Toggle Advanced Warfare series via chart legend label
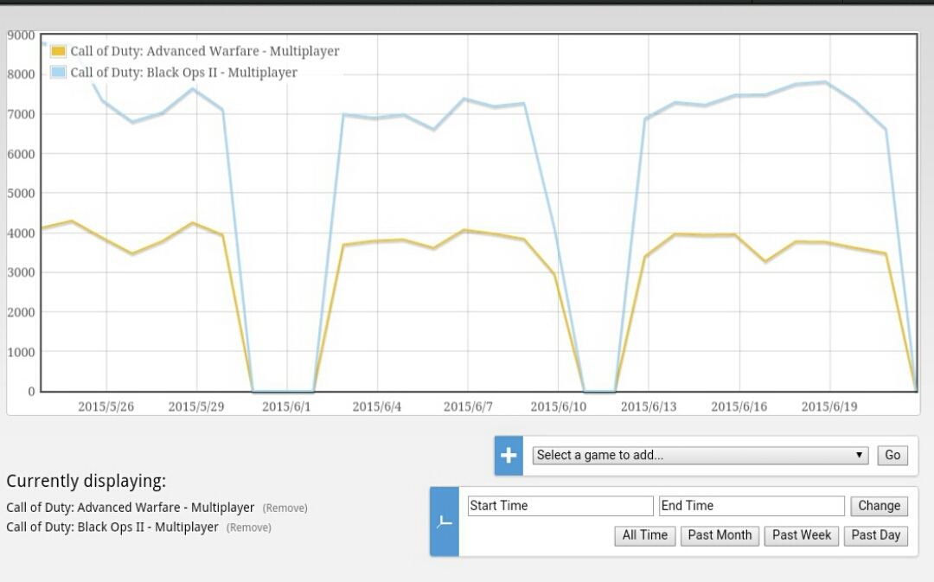 click(204, 52)
